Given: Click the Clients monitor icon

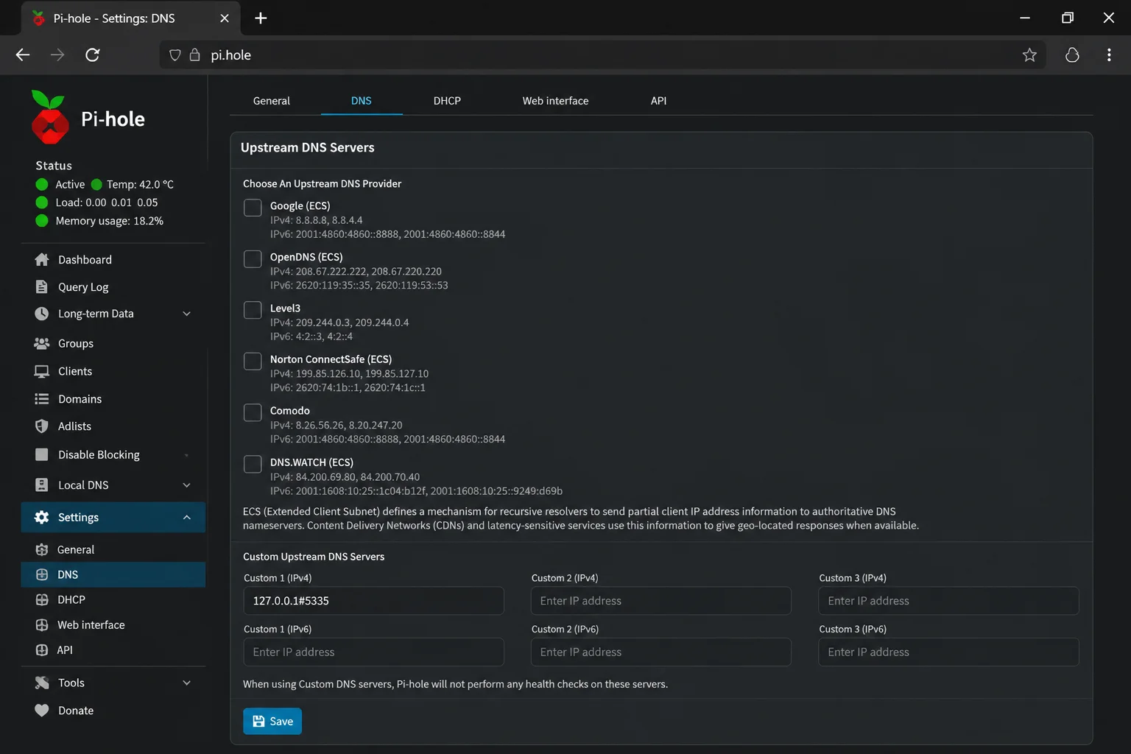Looking at the screenshot, I should tap(42, 371).
